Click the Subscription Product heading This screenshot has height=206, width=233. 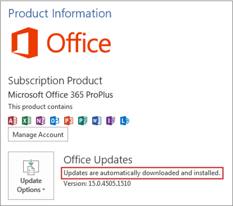click(x=55, y=81)
